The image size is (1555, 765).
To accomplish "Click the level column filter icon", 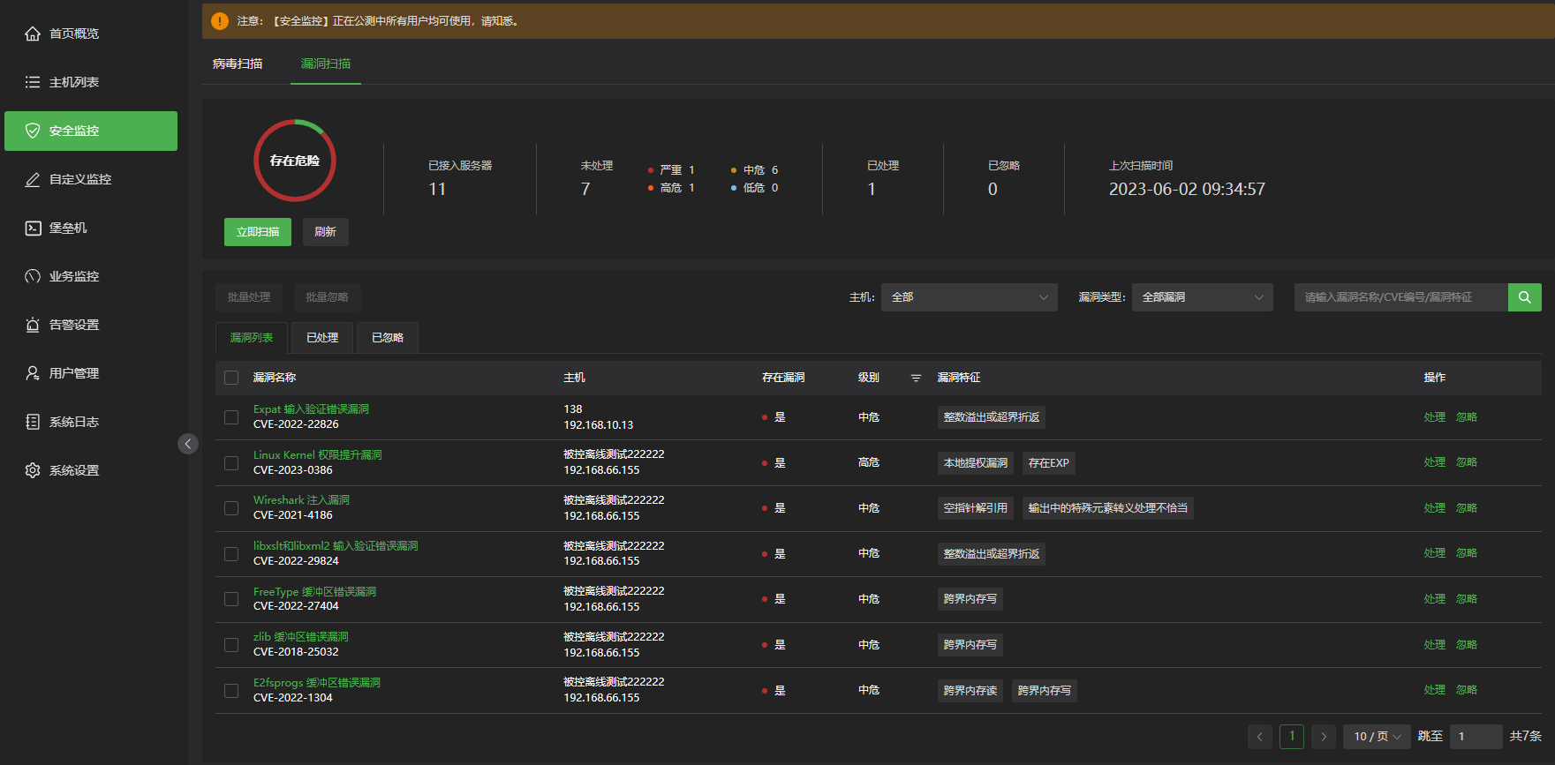I will point(916,378).
